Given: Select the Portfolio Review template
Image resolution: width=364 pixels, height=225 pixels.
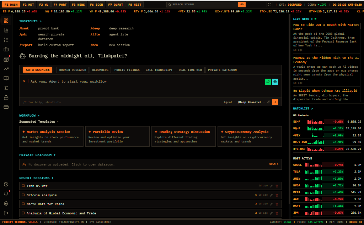Looking at the screenshot, I should (x=117, y=136).
